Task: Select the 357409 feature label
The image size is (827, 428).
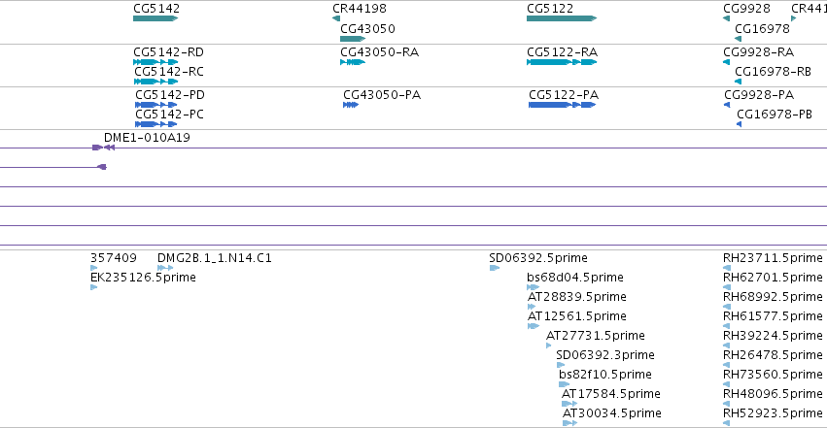Action: pos(114,258)
